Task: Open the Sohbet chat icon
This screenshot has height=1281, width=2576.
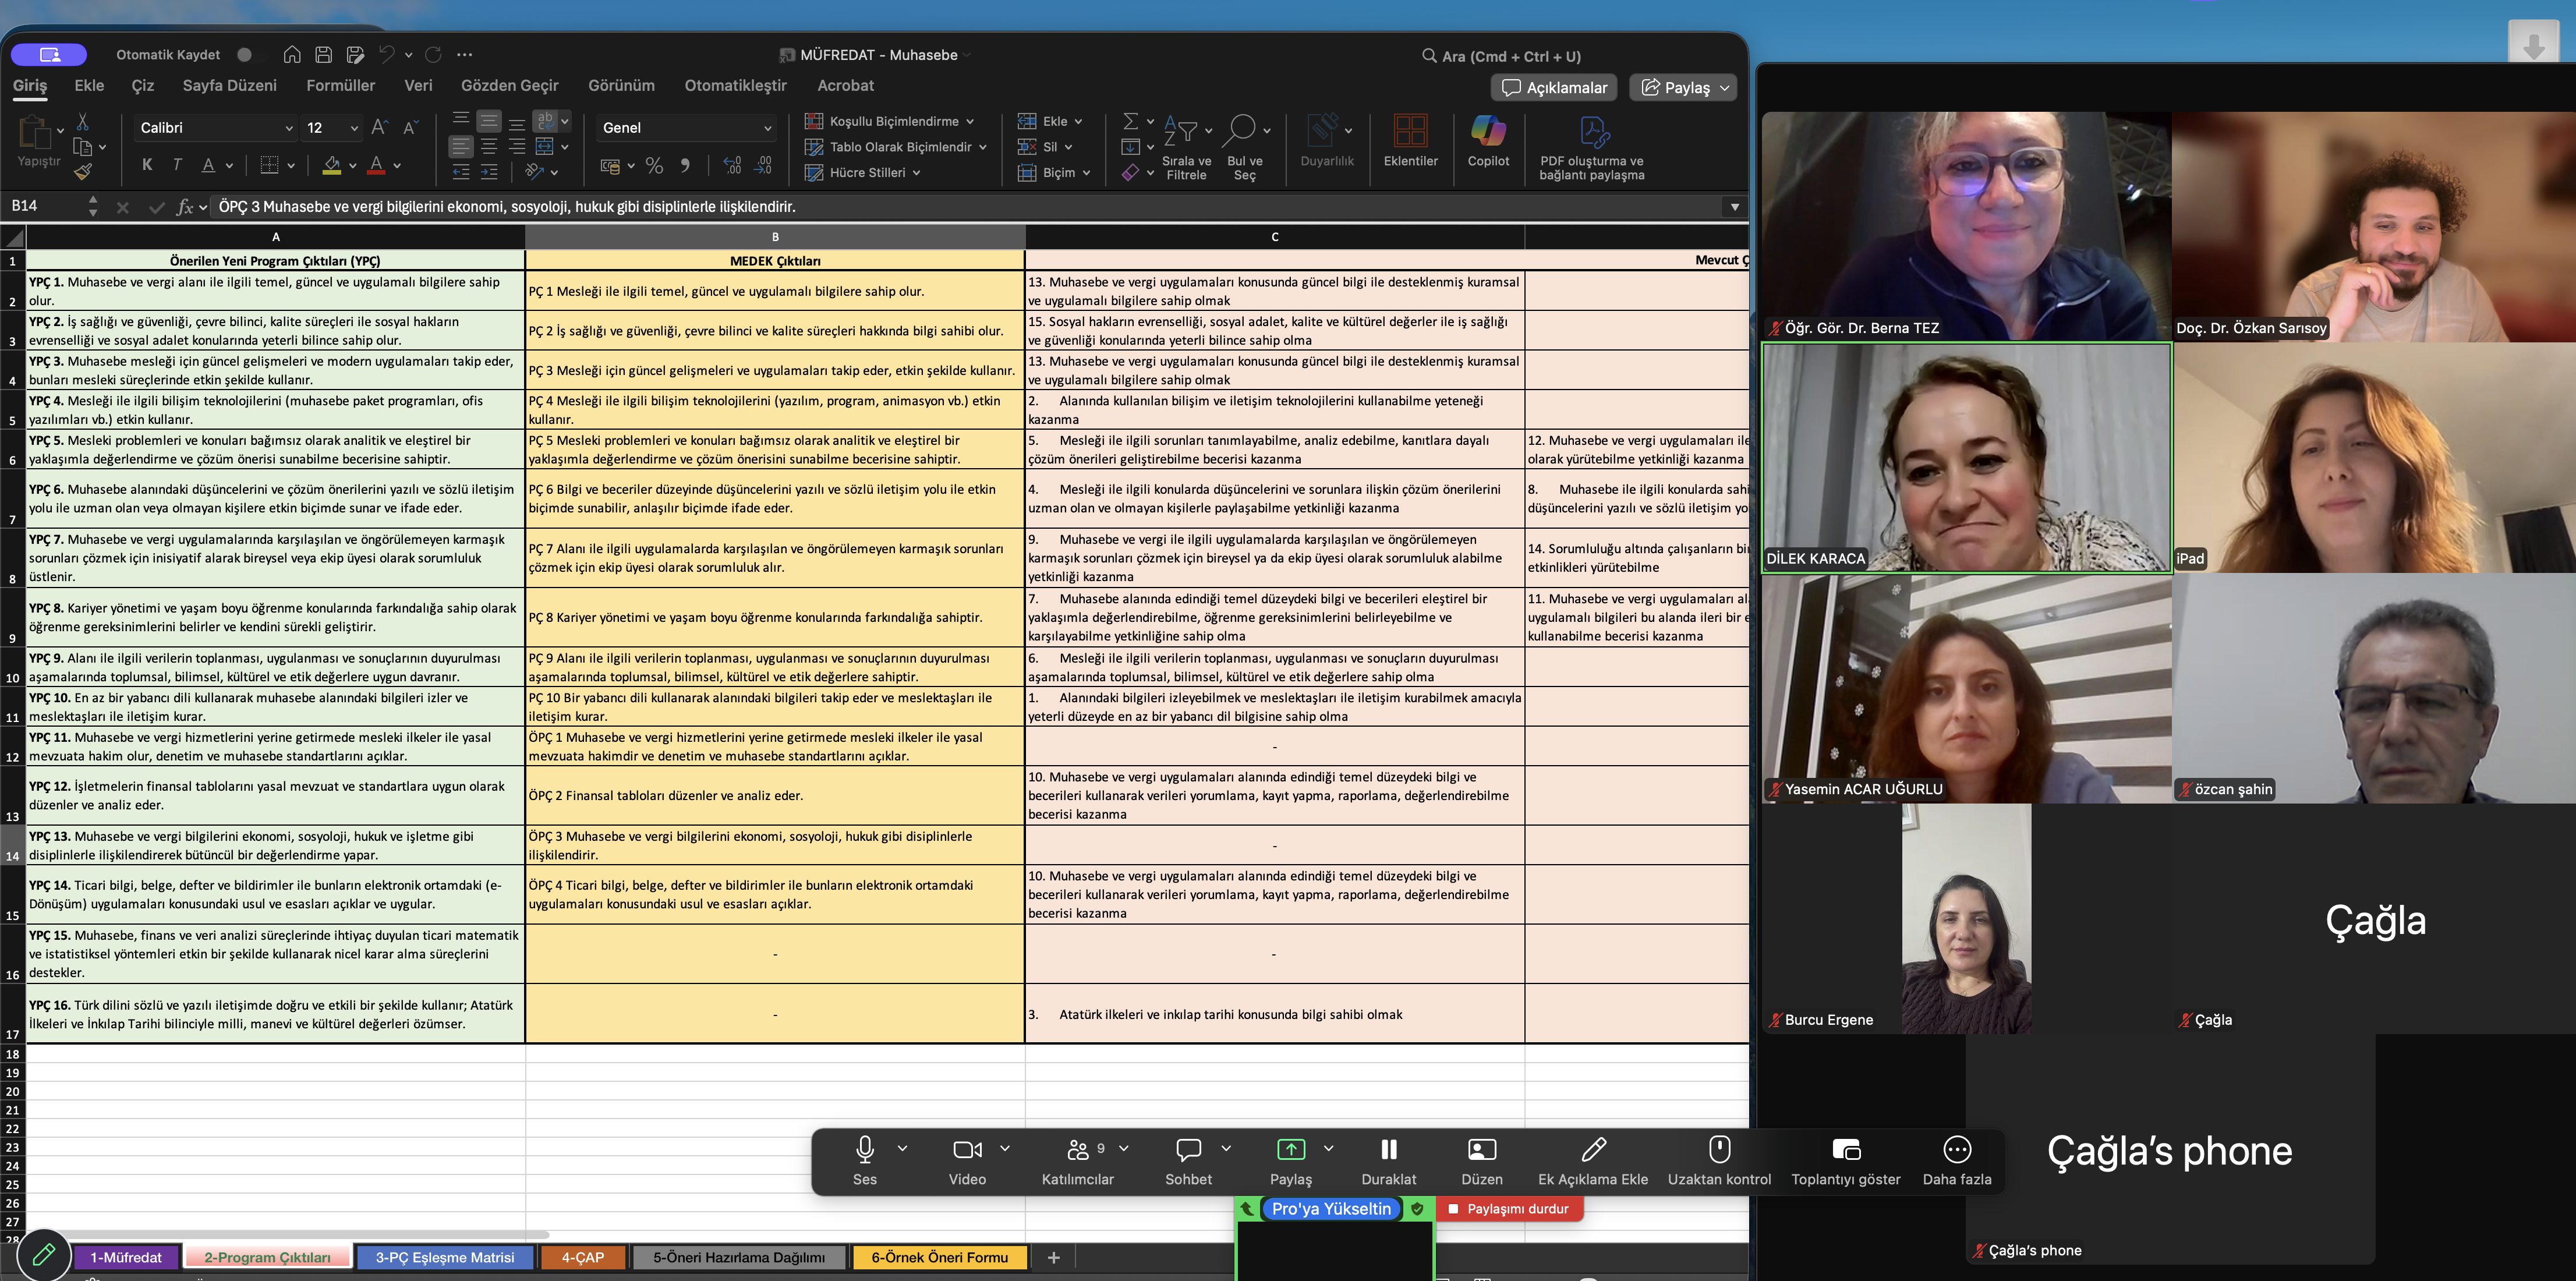Action: (x=1188, y=1150)
